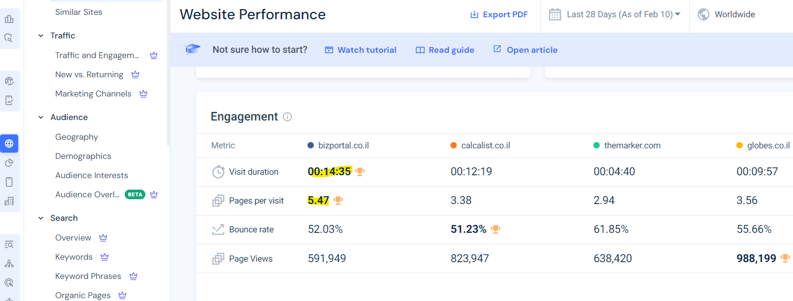Click Open article link
This screenshot has height=301, width=793.
pyautogui.click(x=526, y=50)
